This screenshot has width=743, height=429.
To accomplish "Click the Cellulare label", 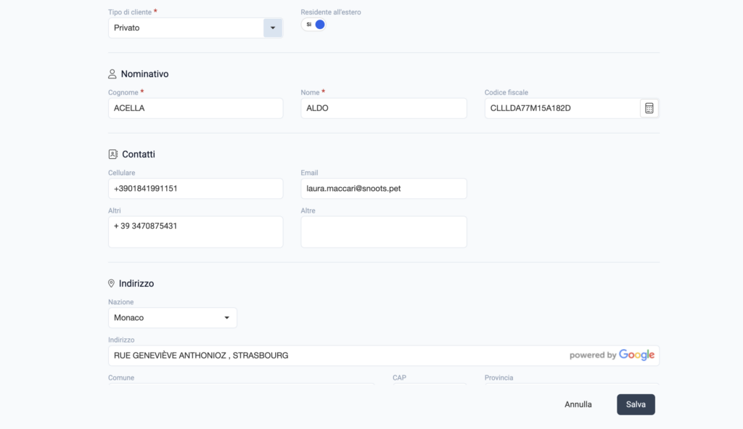I will tap(121, 173).
